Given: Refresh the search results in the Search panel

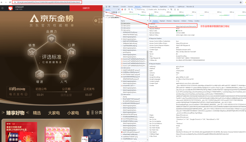Looking at the screenshot, I should pos(119,12).
